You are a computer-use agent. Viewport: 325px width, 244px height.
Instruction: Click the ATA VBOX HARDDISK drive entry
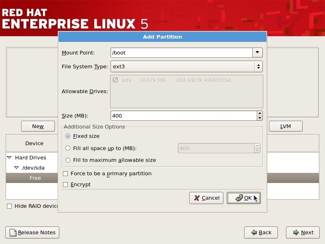coord(204,80)
